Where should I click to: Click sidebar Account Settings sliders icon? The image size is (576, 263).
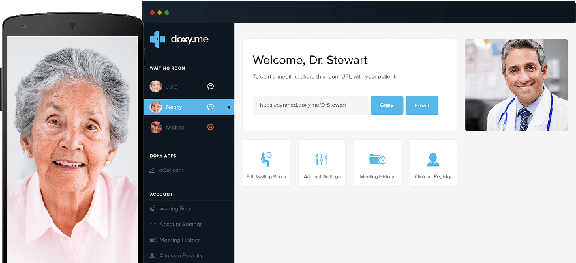(152, 224)
